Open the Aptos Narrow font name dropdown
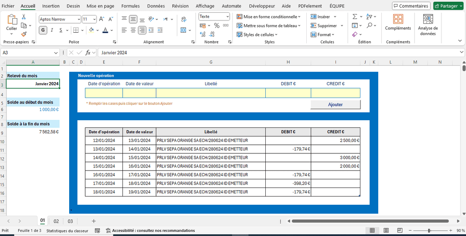 [78, 19]
